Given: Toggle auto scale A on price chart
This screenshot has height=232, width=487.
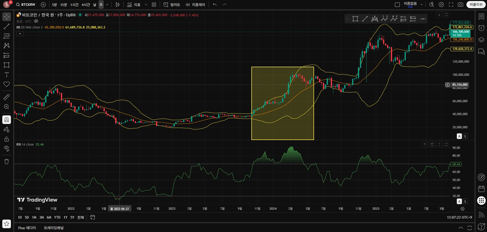Looking at the screenshot, I should 459,136.
